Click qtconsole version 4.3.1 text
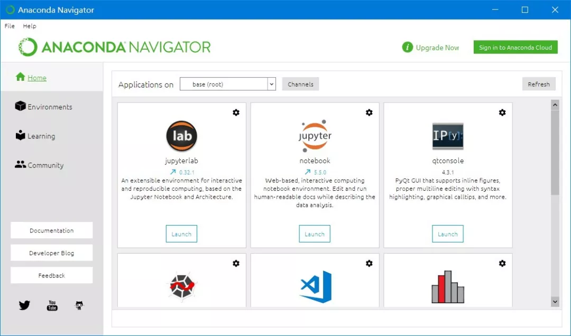571x336 pixels. coord(448,172)
